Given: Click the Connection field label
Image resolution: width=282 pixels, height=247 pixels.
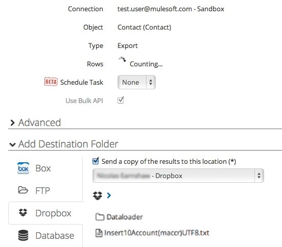Looking at the screenshot, I should 85,9.
